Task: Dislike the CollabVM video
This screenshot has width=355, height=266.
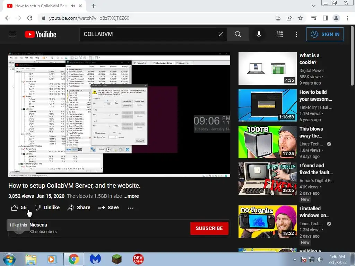Action: [47, 207]
